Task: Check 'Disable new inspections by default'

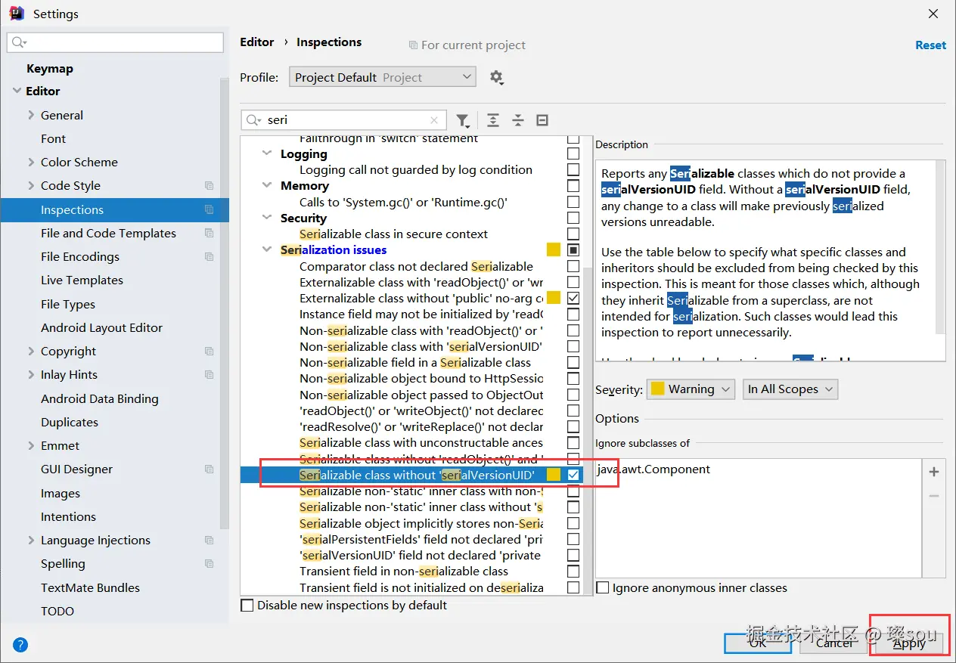Action: [x=247, y=605]
